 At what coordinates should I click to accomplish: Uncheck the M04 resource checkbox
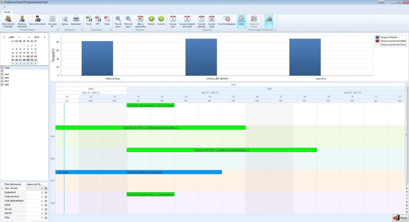(2, 74)
